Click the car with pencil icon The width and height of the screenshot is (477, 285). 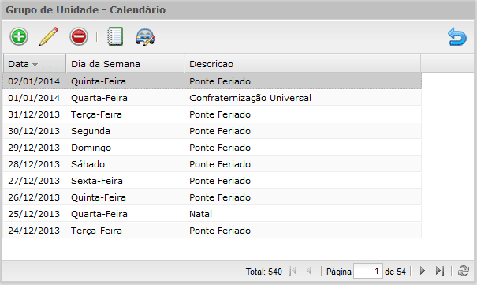(x=145, y=37)
